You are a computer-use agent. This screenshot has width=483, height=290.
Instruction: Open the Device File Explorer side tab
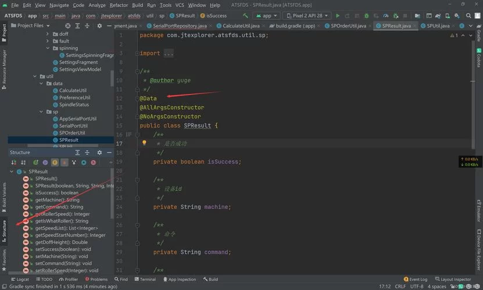click(479, 249)
